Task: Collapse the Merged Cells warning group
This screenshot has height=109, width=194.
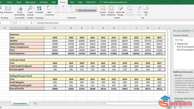Action: (175, 44)
